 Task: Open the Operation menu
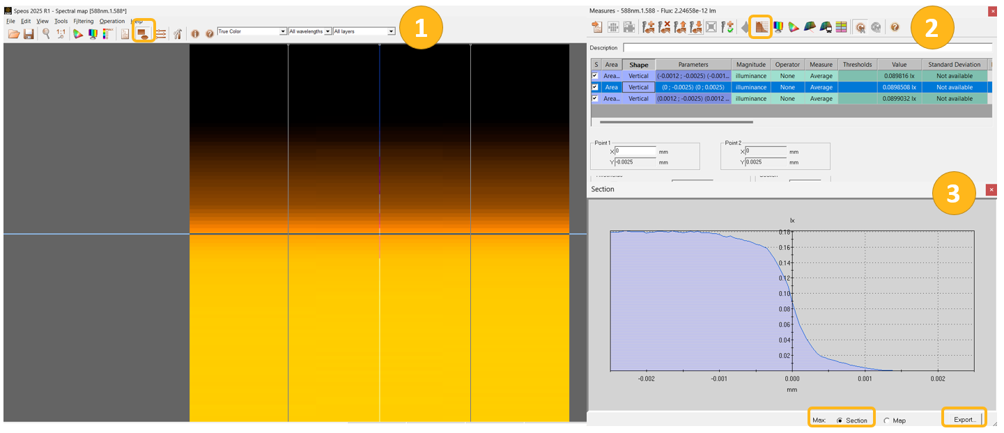click(x=112, y=21)
